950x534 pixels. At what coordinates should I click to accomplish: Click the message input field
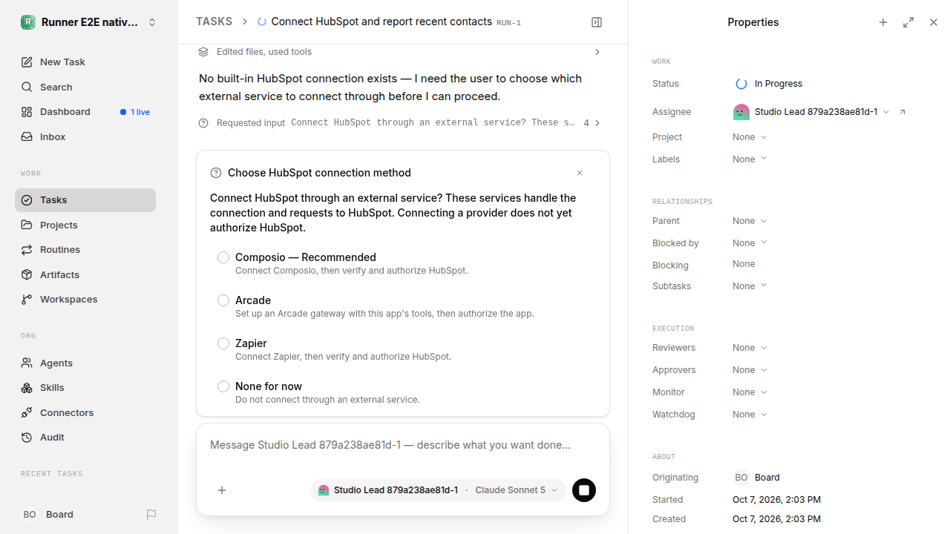[x=402, y=445]
